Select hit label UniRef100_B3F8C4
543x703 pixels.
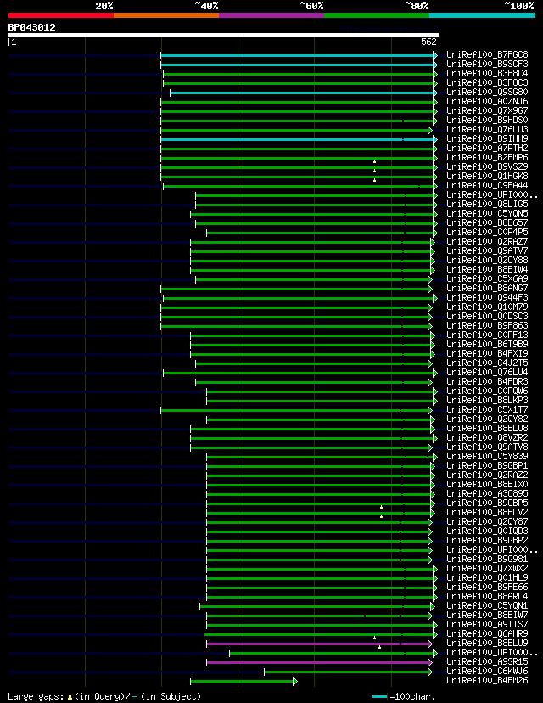487,73
